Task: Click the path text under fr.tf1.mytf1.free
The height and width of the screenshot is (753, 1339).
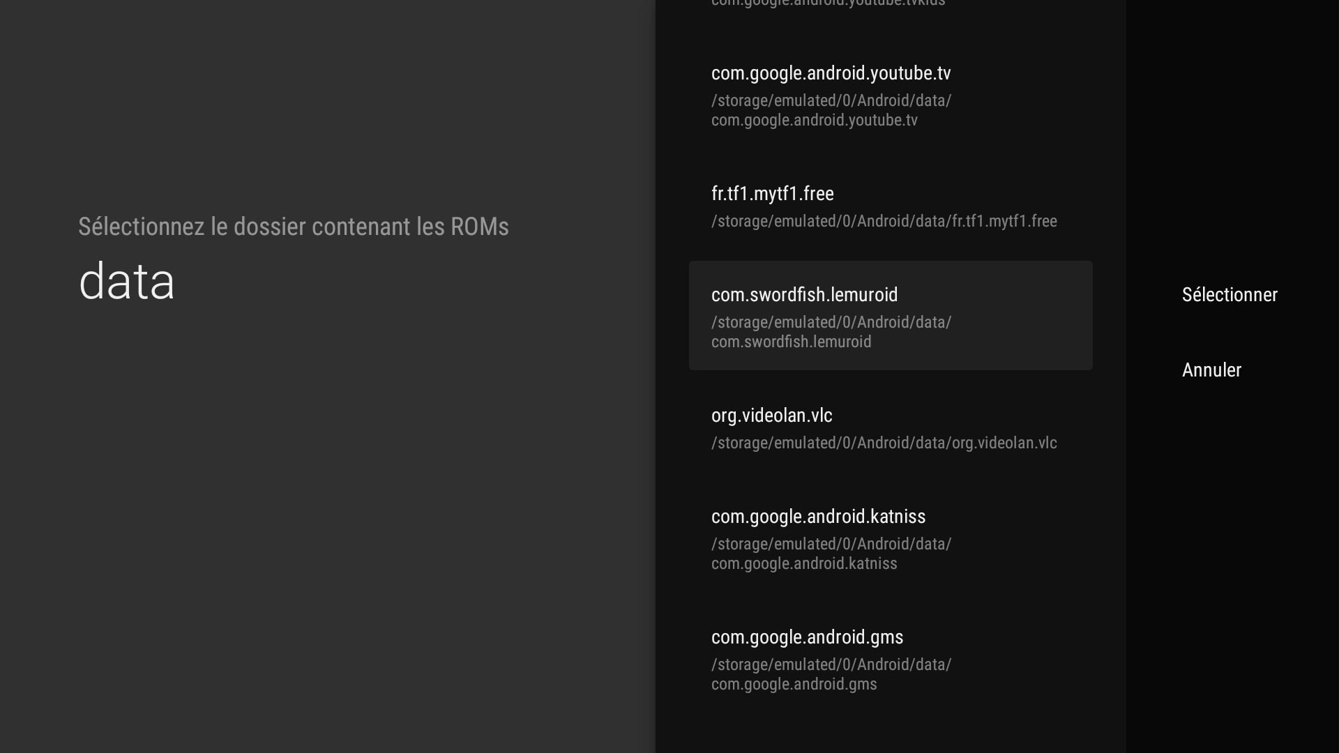Action: 884,221
